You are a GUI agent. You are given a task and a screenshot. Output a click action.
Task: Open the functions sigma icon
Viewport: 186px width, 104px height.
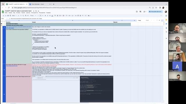pos(86,16)
